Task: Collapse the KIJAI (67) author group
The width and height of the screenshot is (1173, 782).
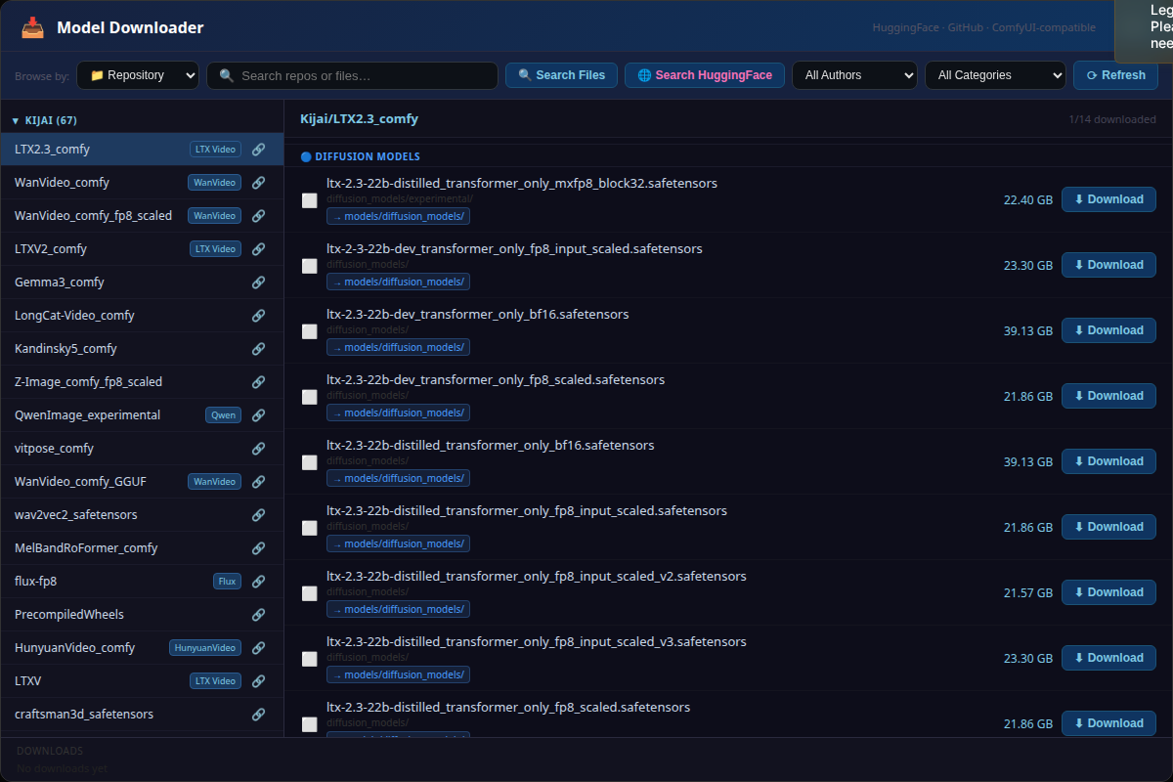Action: pos(142,120)
